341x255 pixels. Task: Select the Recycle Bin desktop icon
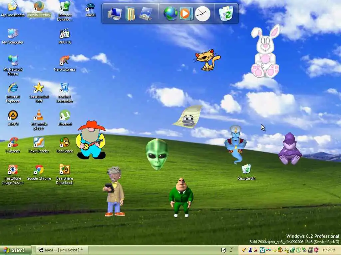pos(246,173)
